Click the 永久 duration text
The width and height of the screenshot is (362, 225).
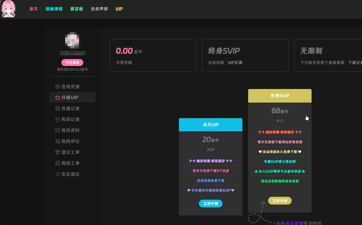click(x=280, y=121)
